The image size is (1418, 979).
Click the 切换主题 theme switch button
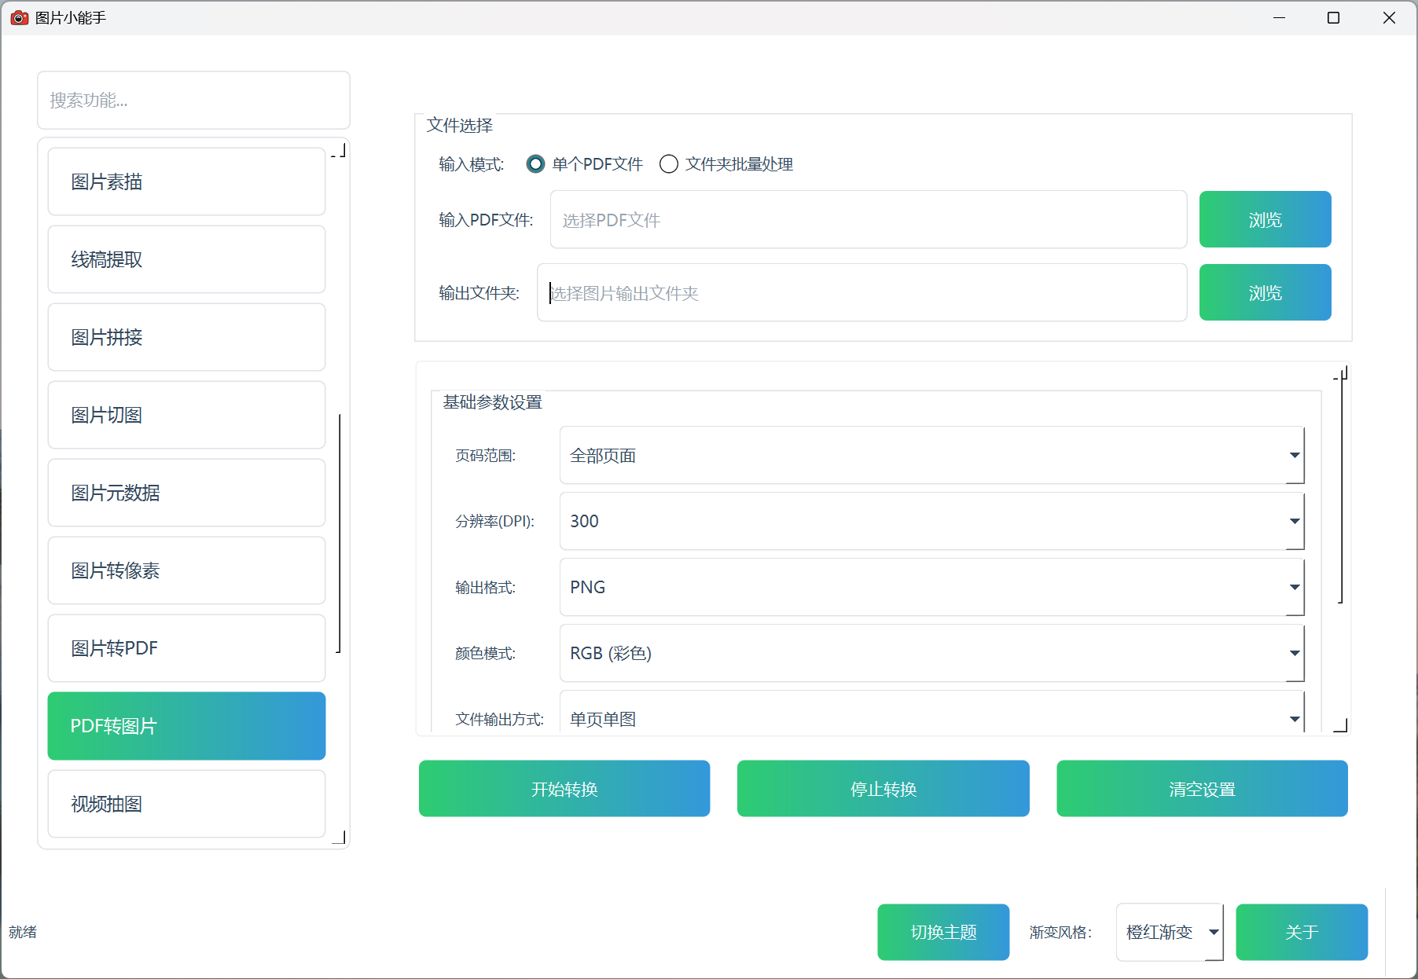[943, 933]
